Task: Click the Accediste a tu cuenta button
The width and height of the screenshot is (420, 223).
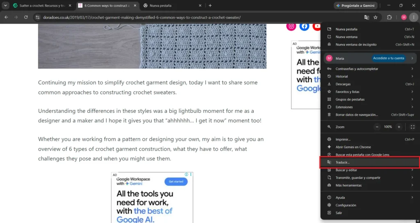Action: (388, 58)
